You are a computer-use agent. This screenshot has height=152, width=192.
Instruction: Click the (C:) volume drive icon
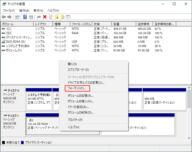[3, 29]
